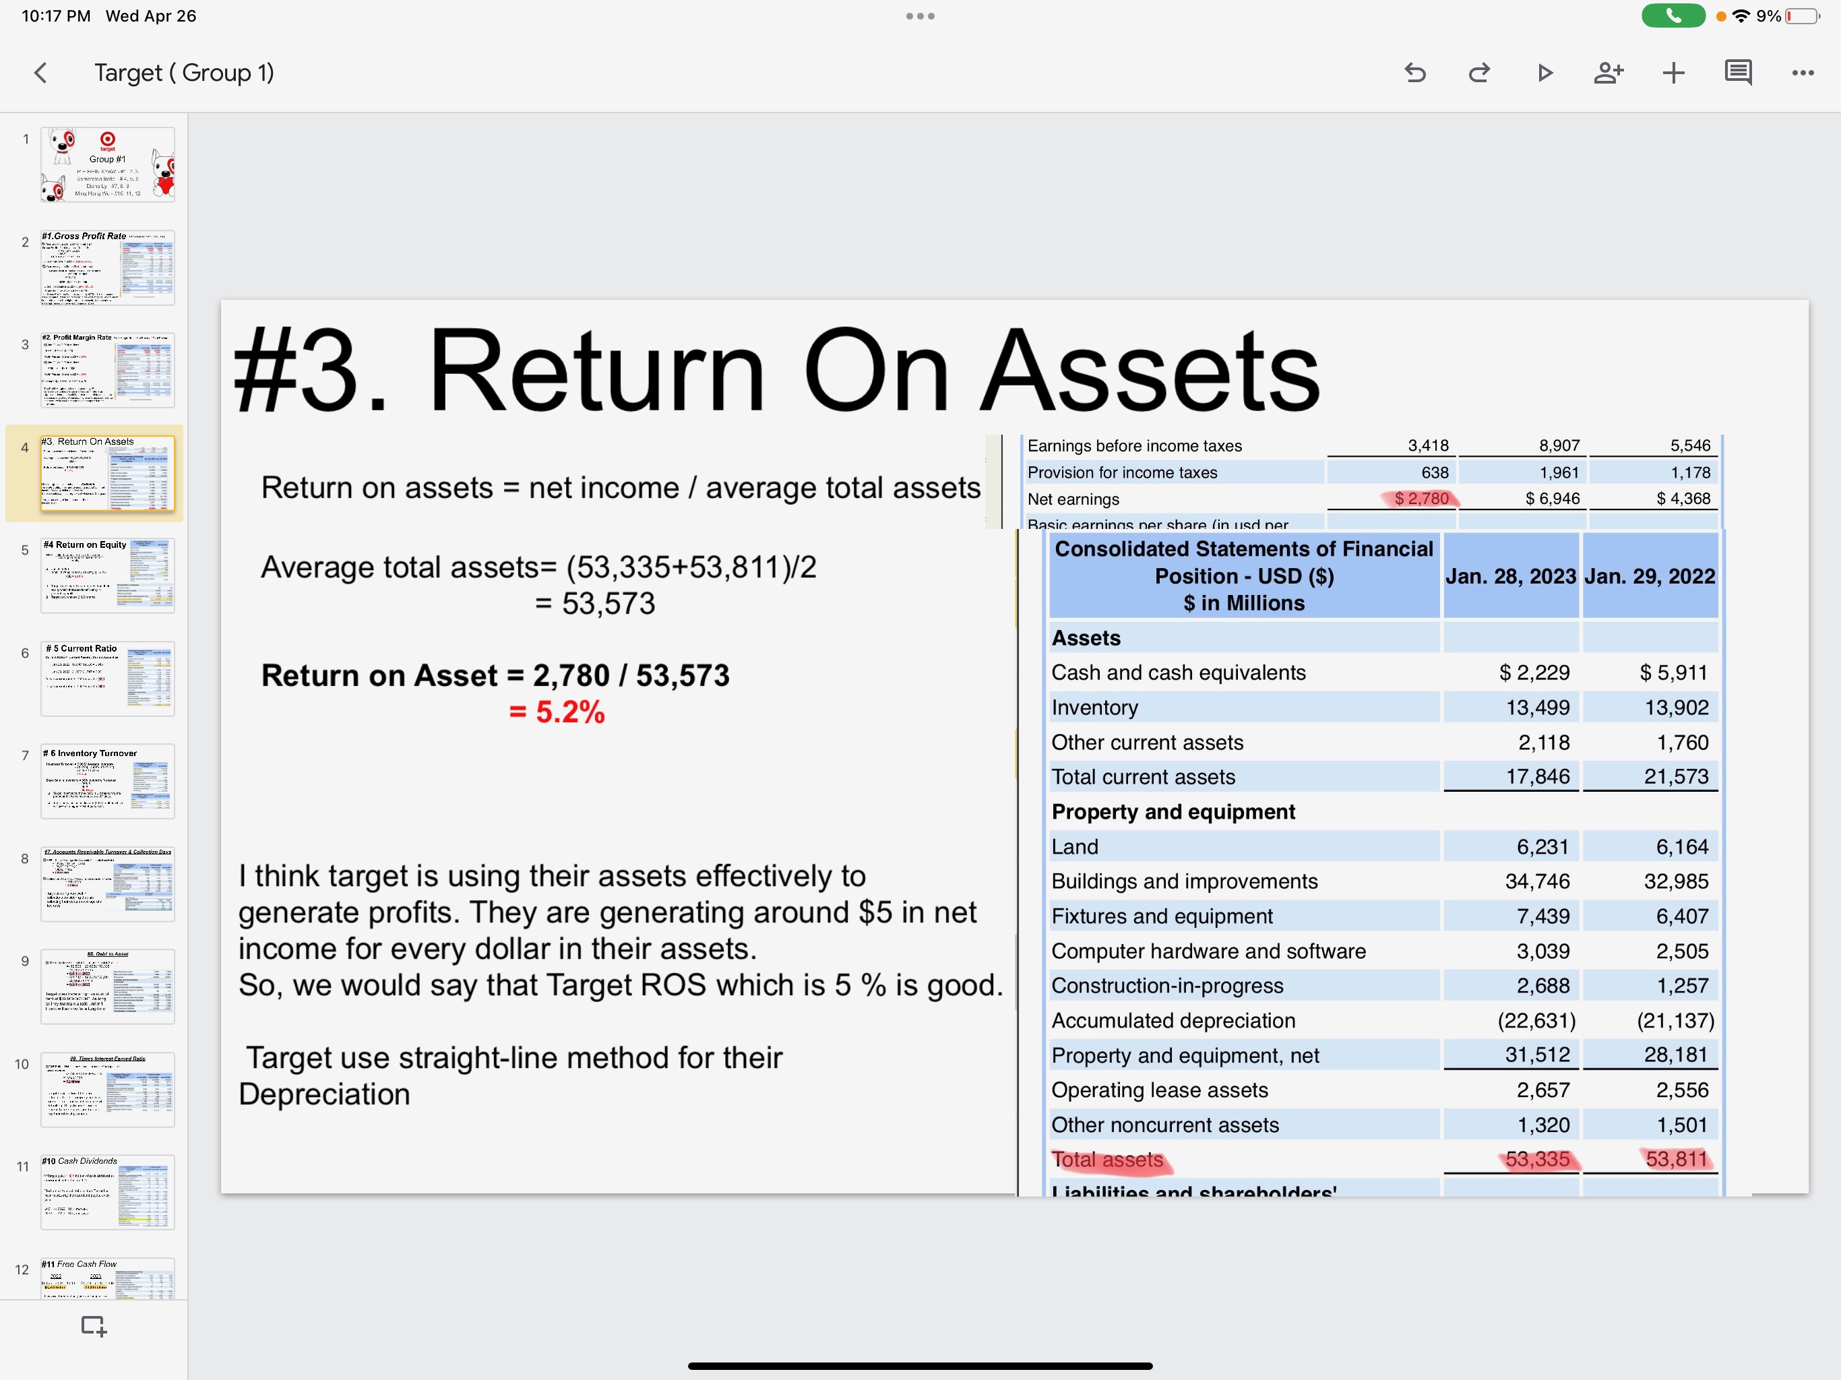Open the comments panel
The width and height of the screenshot is (1841, 1380).
click(x=1738, y=72)
